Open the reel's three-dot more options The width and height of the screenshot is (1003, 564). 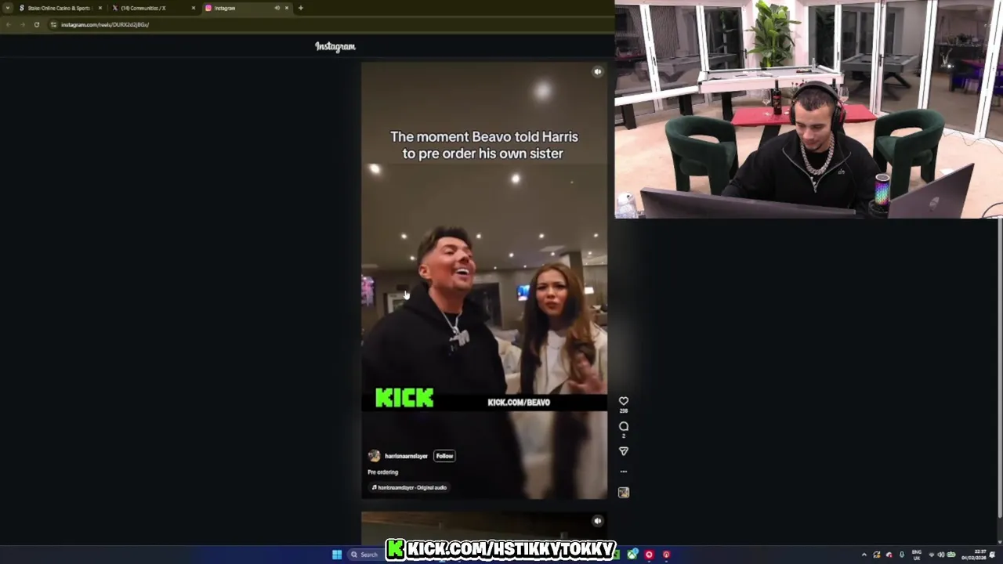[x=624, y=472]
